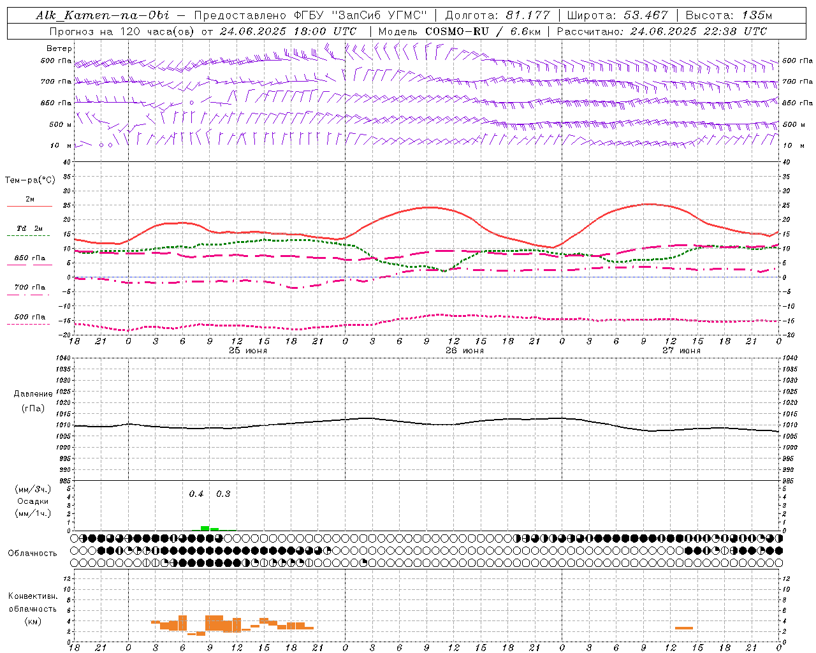Click the Долгота: 81.177 value

pos(497,15)
